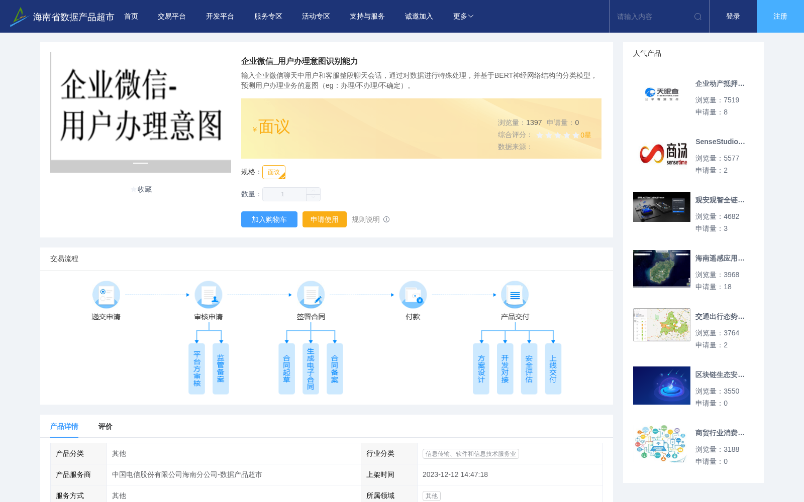Screen dimensions: 804x502
Task: Click the 安全评估 flow box
Action: click(x=529, y=368)
